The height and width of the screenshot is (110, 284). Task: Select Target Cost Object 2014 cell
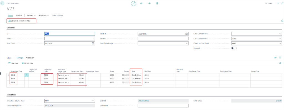point(50,79)
